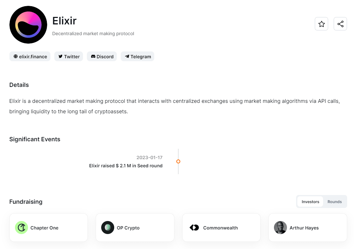Open the Commonwealth investor card
Screen dimensions: 354x249
pos(221,228)
